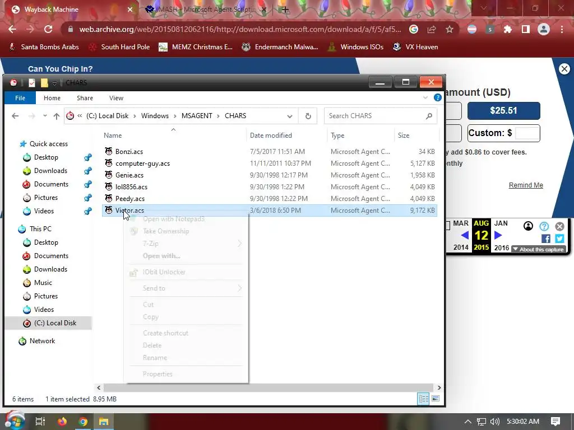574x430 pixels.
Task: Open the Home ribbon tab
Action: point(52,98)
